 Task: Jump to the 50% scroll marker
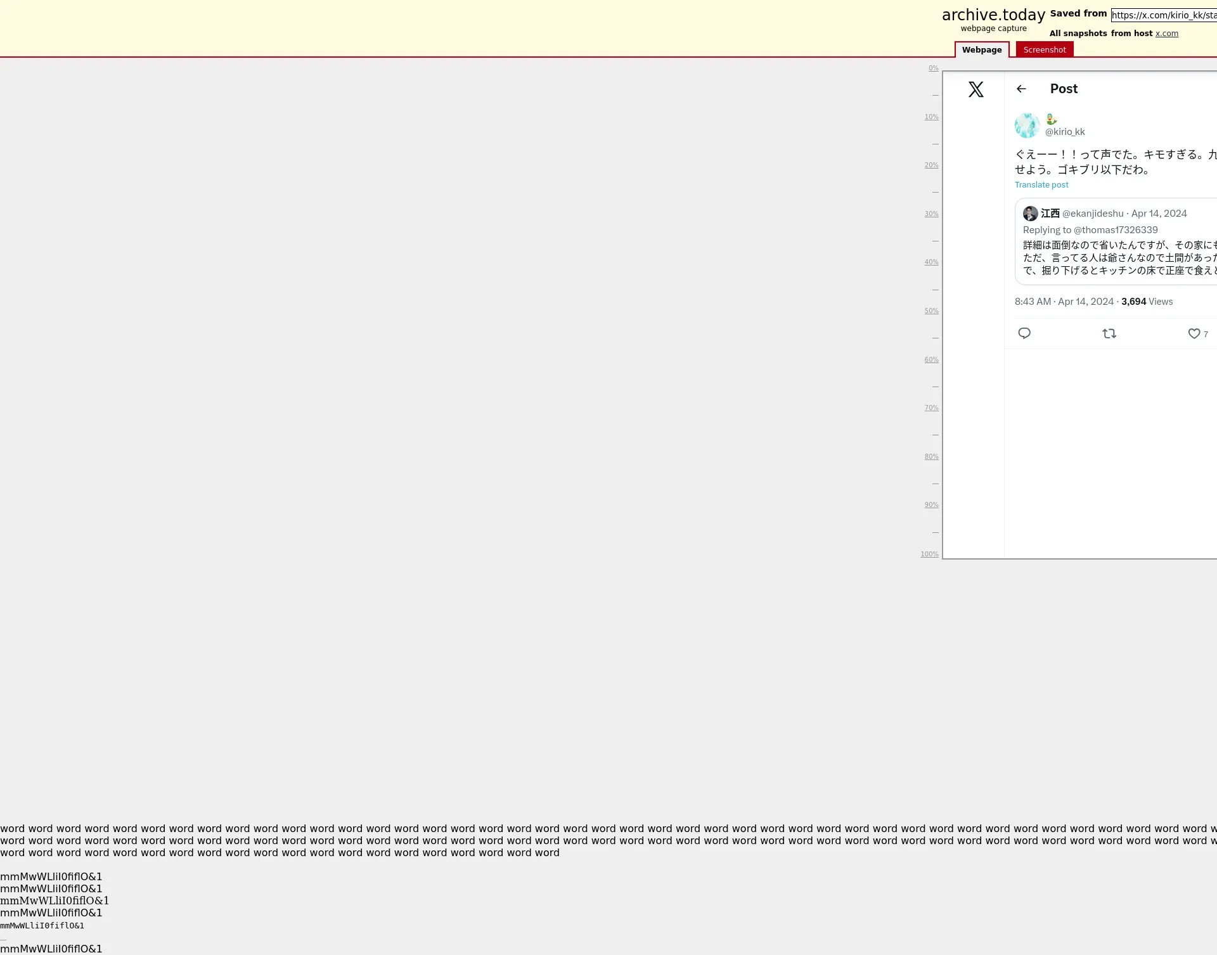pyautogui.click(x=930, y=311)
